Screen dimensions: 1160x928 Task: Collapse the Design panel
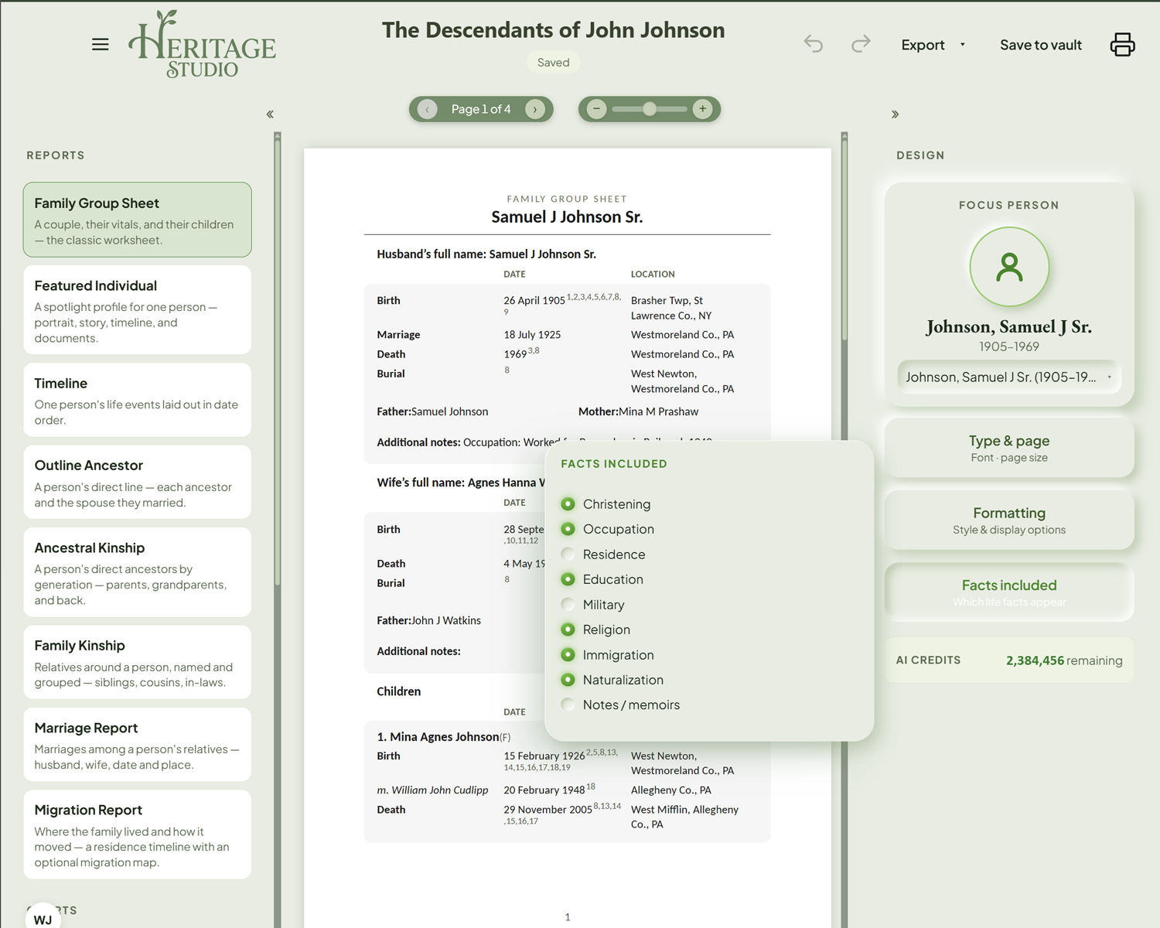point(895,114)
